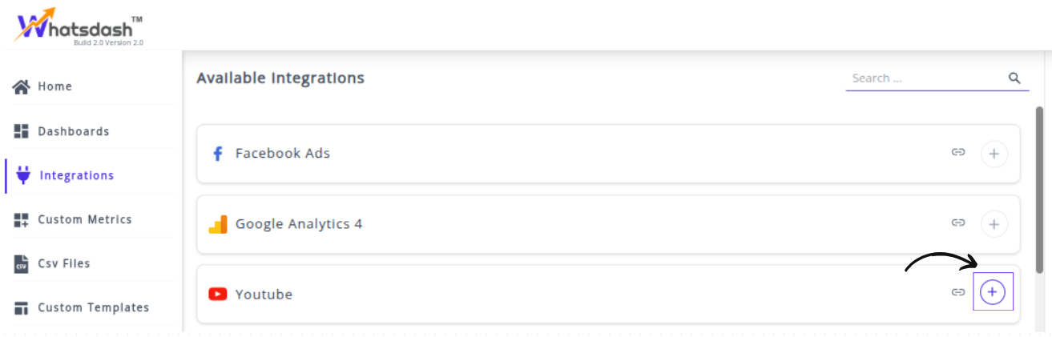This screenshot has height=337, width=1052.
Task: Go to Custom Templates section
Action: click(93, 307)
